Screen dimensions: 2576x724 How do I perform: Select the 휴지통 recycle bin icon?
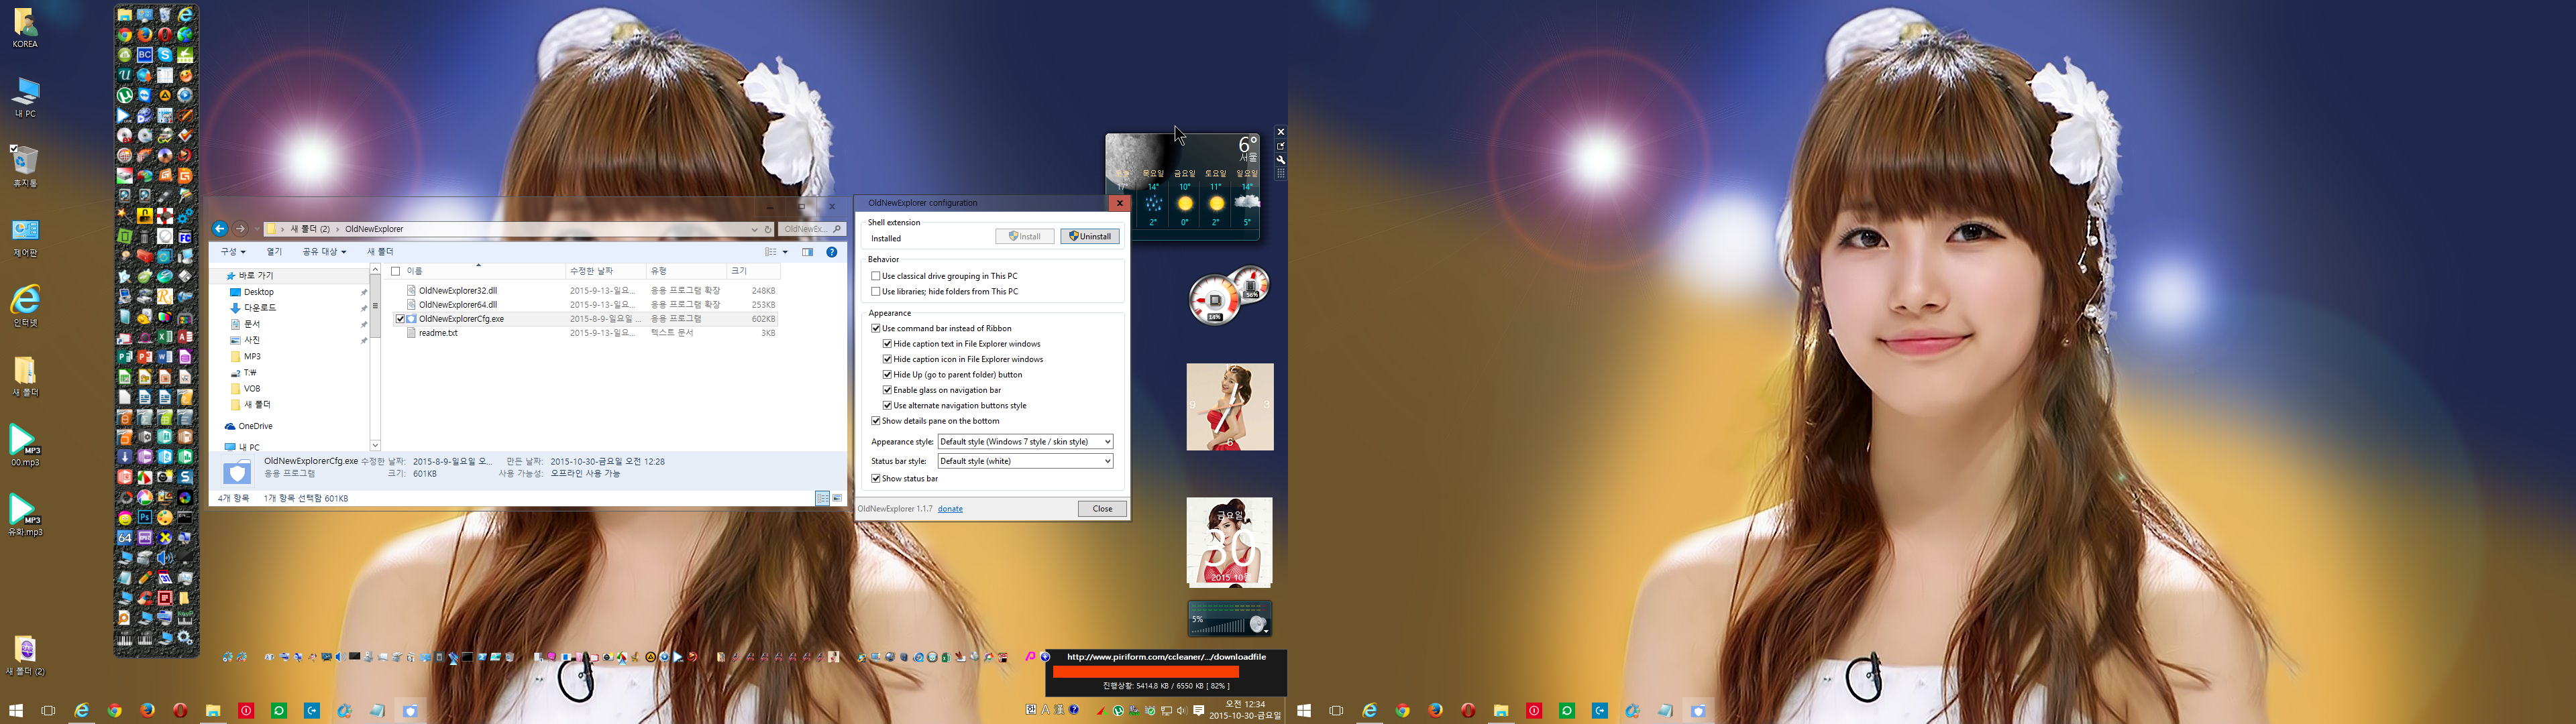click(25, 167)
